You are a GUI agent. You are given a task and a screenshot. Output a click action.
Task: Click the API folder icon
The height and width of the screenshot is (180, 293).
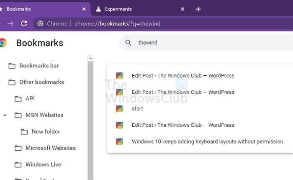(x=18, y=99)
